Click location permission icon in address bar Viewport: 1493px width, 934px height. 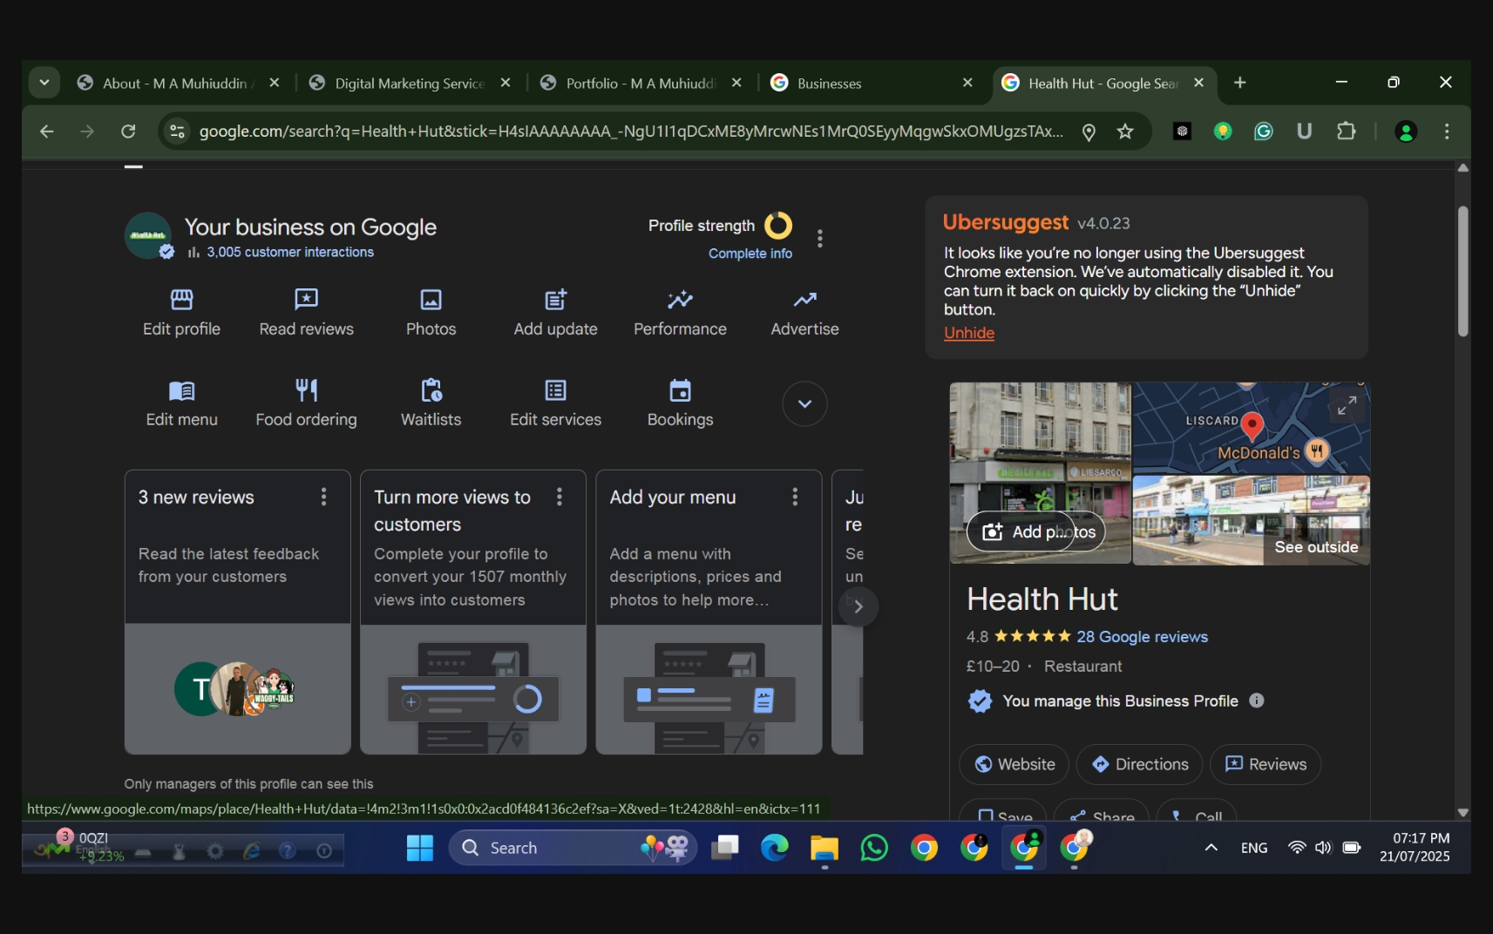[1088, 132]
